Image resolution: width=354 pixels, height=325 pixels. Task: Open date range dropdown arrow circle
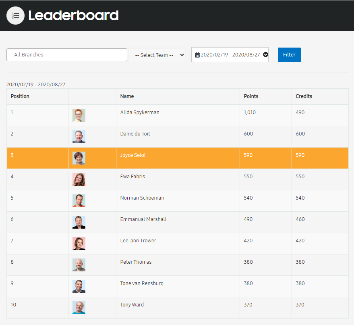(x=265, y=54)
